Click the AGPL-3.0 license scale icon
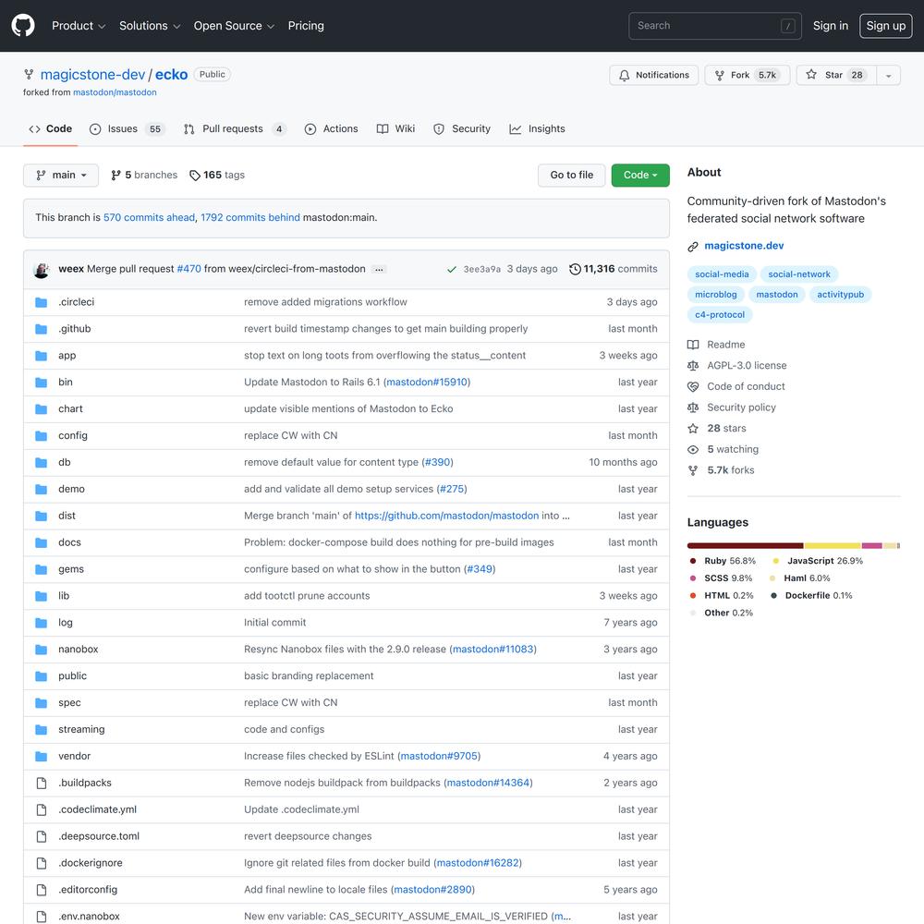 (693, 366)
